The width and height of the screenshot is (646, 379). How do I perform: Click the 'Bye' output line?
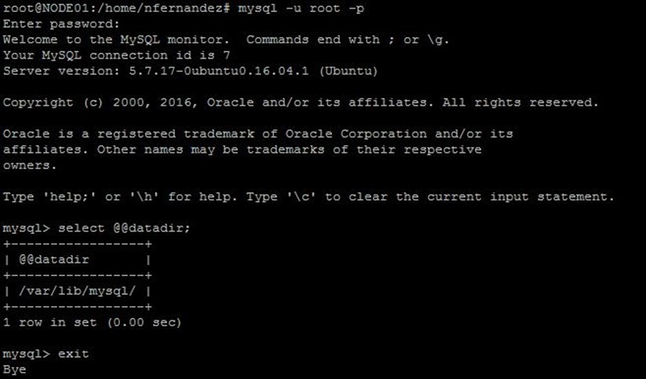[x=14, y=370]
